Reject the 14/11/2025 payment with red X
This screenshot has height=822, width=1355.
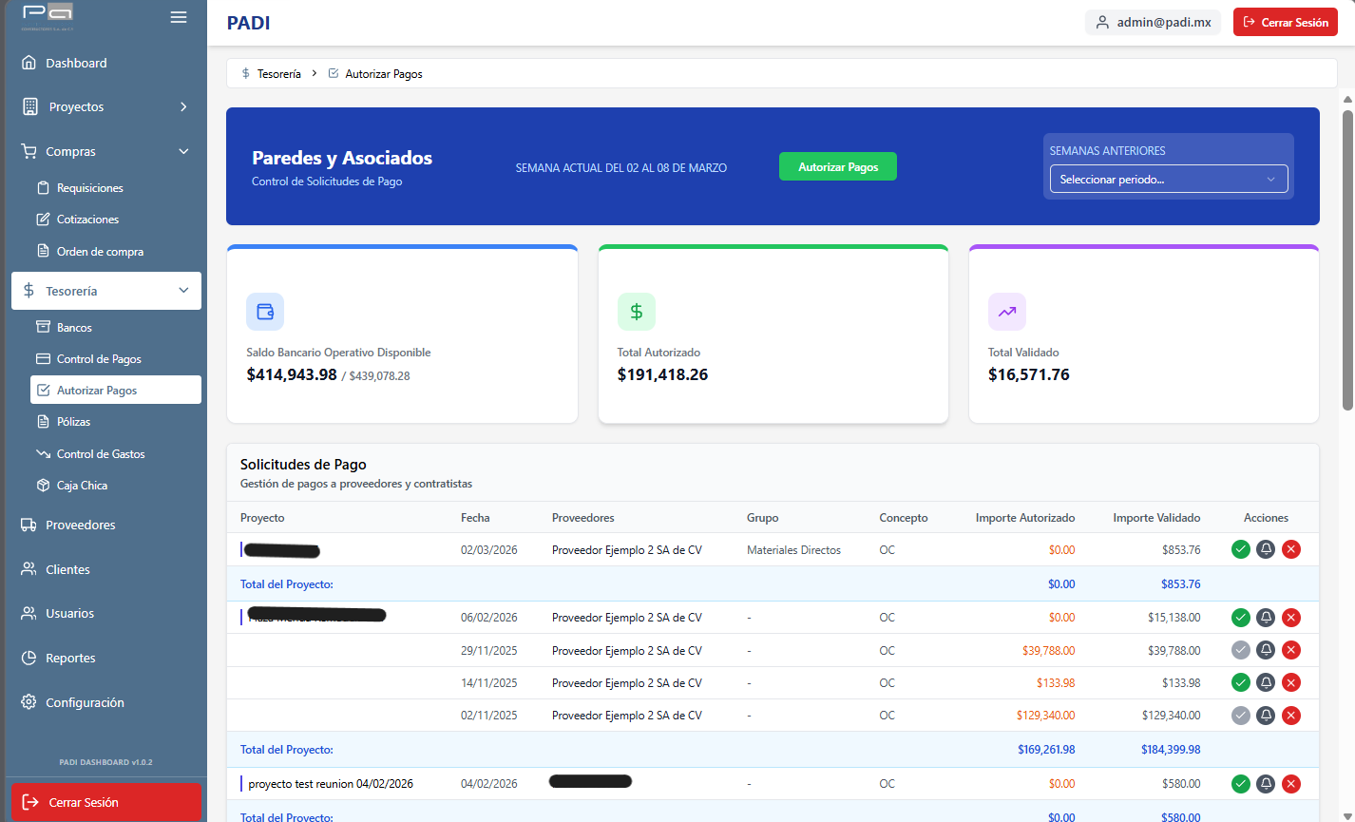tap(1291, 682)
